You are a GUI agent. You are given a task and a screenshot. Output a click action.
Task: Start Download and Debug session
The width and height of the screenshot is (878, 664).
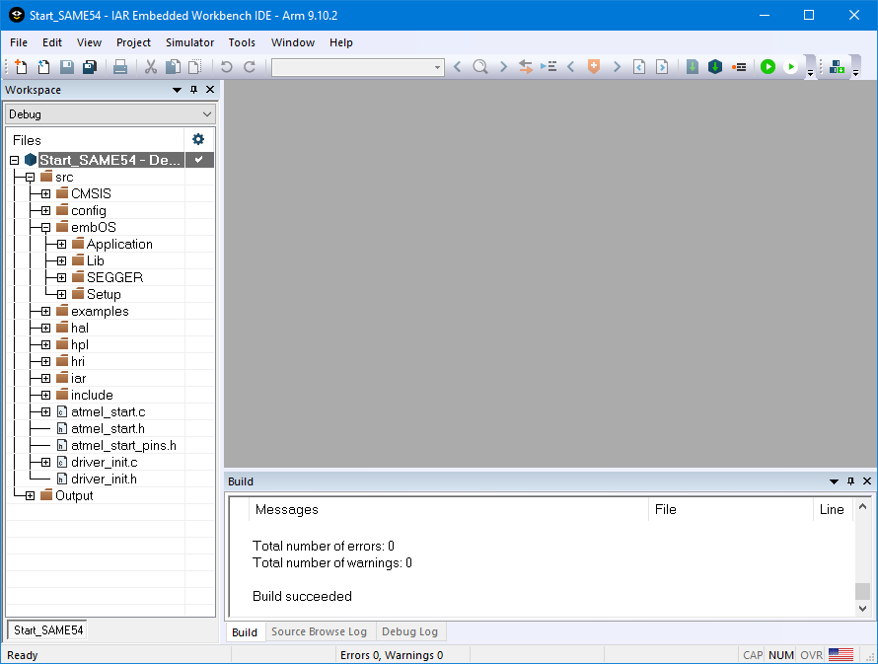pos(768,67)
